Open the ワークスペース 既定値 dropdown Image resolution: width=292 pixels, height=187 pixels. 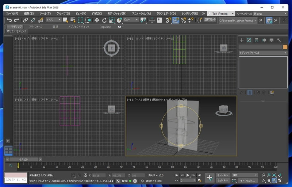(x=270, y=14)
